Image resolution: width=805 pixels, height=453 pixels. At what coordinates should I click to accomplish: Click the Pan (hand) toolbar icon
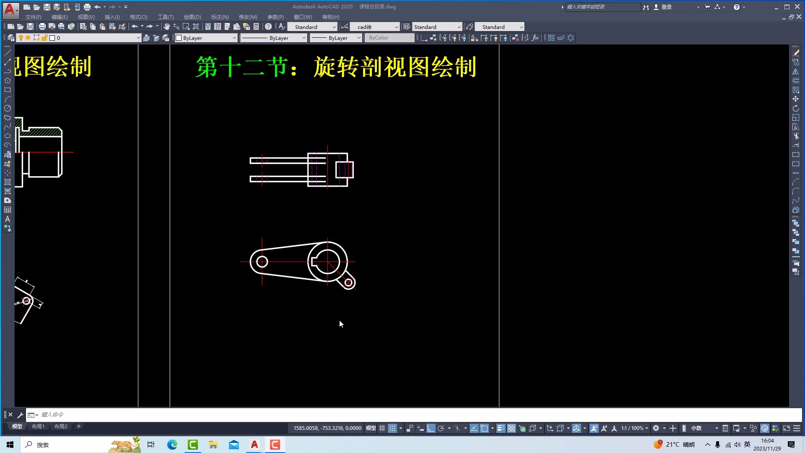click(x=167, y=26)
